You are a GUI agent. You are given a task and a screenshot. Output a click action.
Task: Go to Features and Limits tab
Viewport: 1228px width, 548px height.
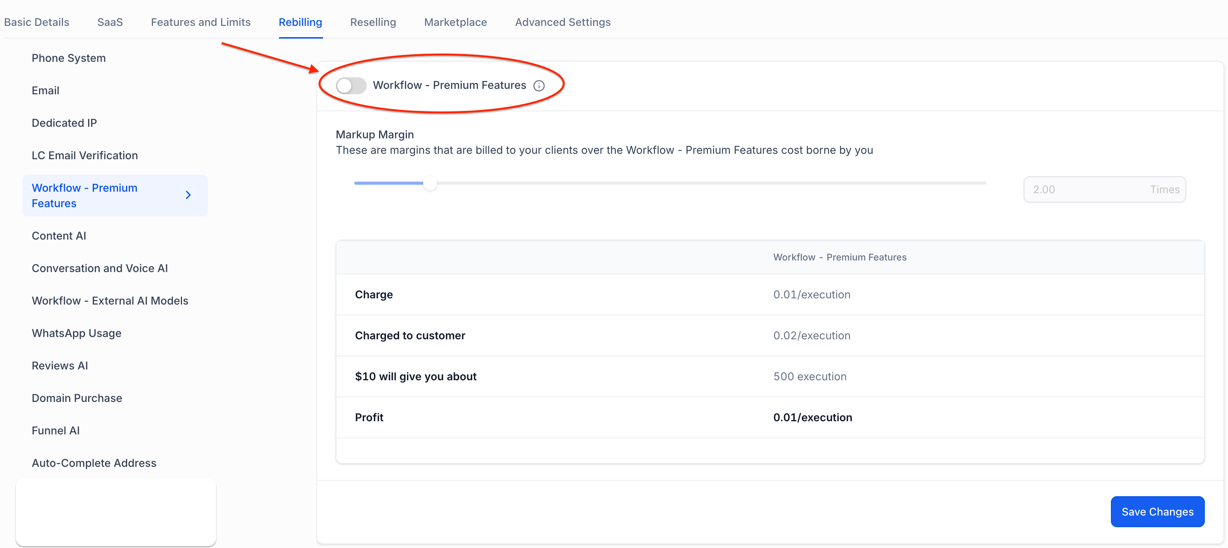pyautogui.click(x=201, y=22)
